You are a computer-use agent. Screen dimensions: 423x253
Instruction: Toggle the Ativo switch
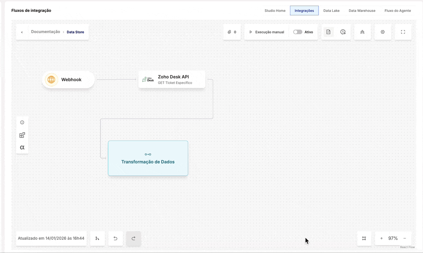click(298, 32)
